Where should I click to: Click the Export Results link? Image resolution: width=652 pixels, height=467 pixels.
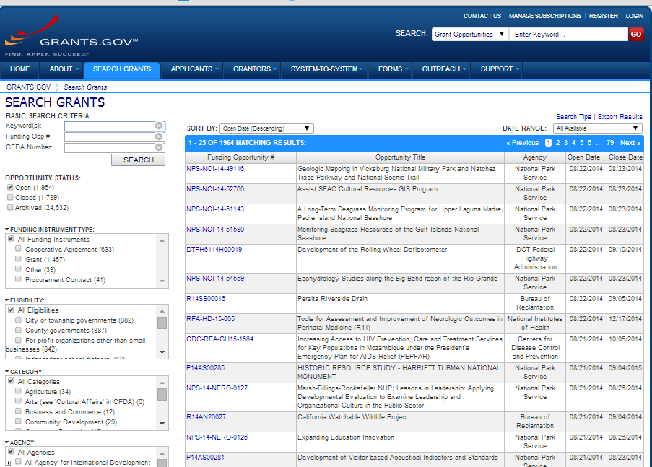[x=620, y=117]
